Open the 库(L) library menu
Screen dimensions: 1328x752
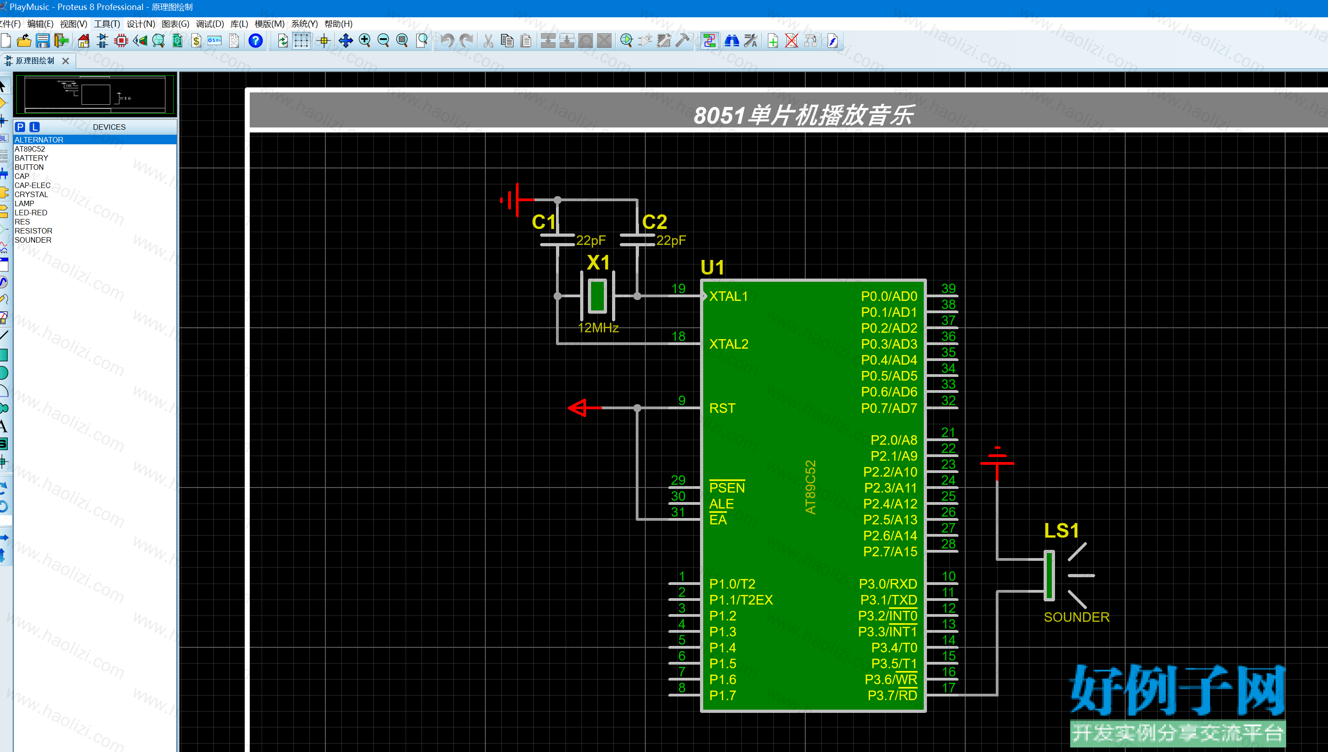239,24
